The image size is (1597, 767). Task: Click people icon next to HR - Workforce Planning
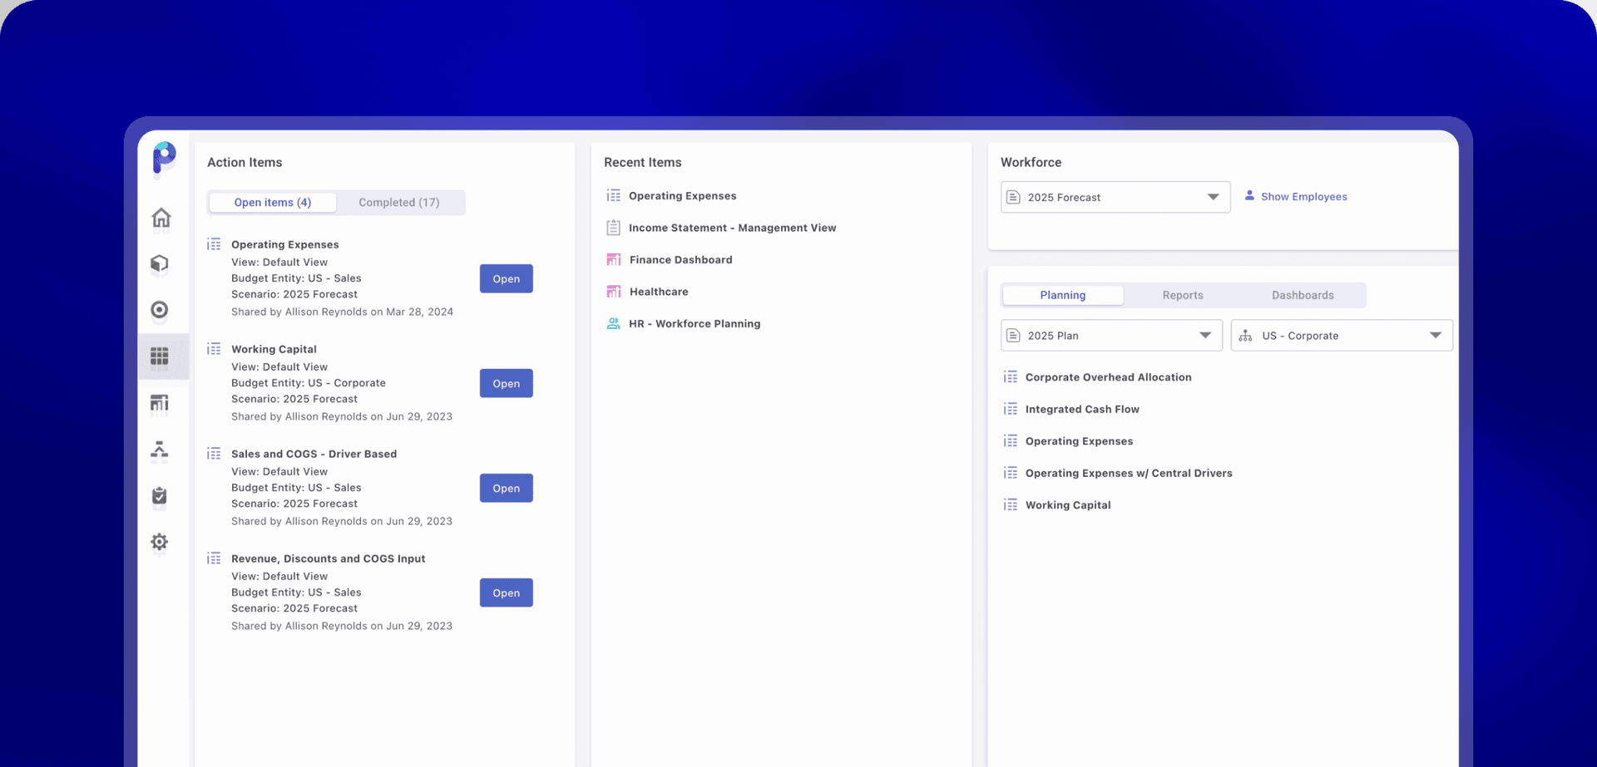coord(614,323)
